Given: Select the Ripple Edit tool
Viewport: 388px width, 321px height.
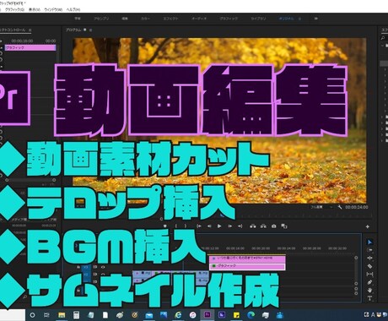Looking at the screenshot, I should tap(370, 258).
